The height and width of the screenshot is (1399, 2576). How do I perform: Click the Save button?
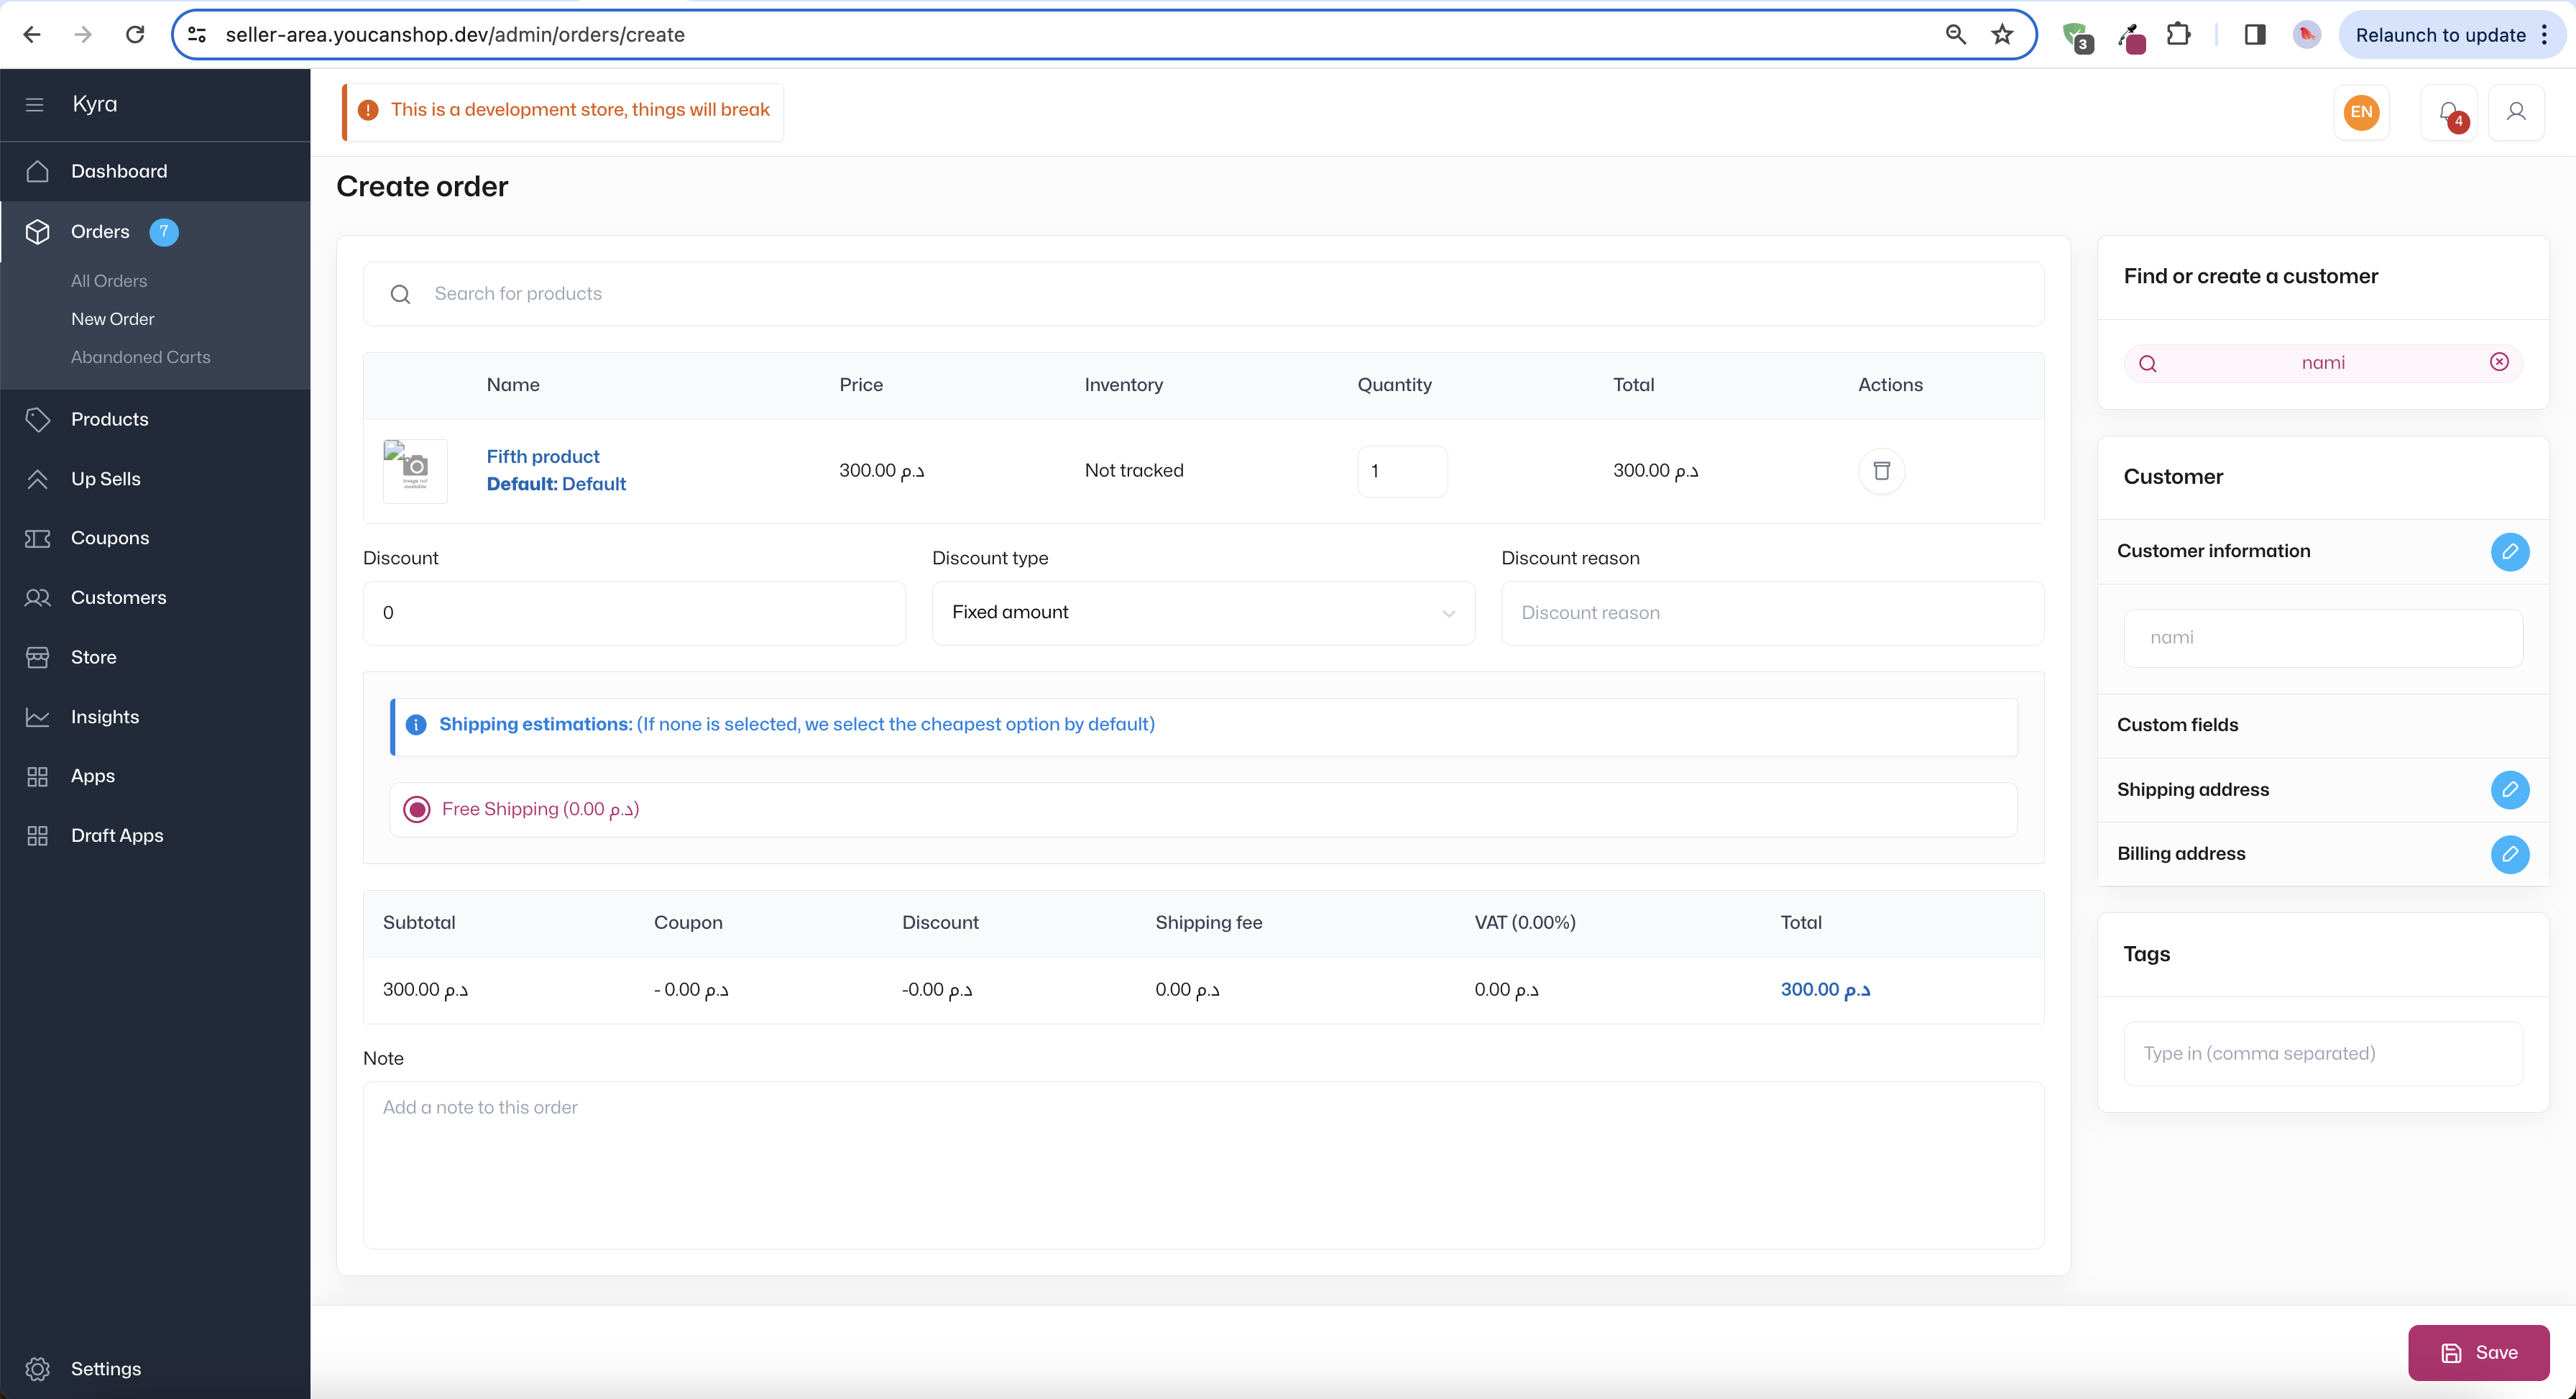(2480, 1352)
